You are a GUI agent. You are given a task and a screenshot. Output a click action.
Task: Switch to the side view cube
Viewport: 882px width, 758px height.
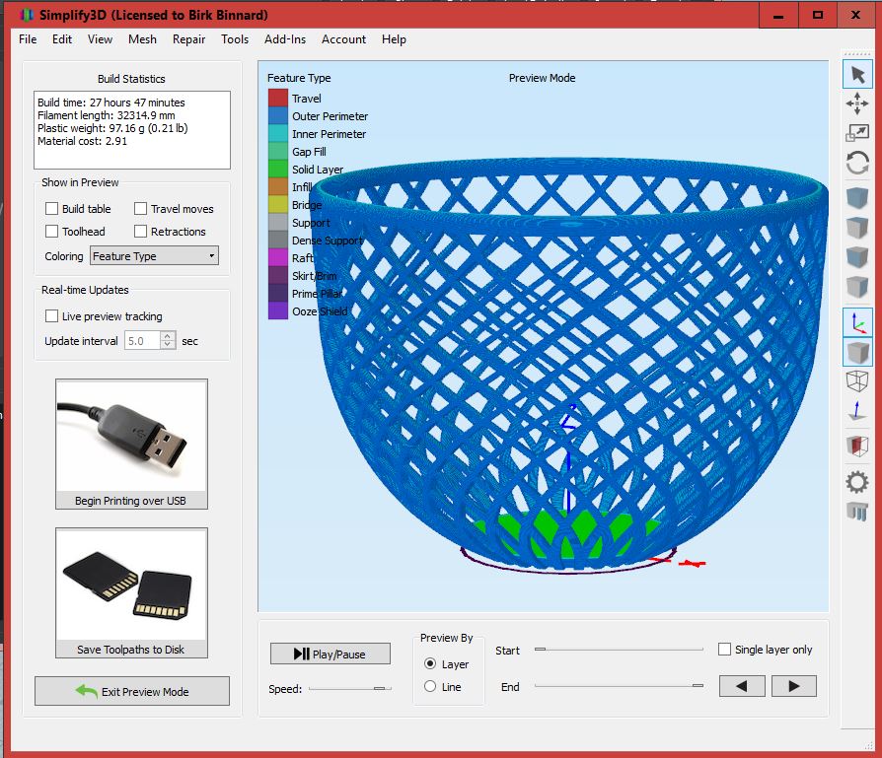click(857, 287)
